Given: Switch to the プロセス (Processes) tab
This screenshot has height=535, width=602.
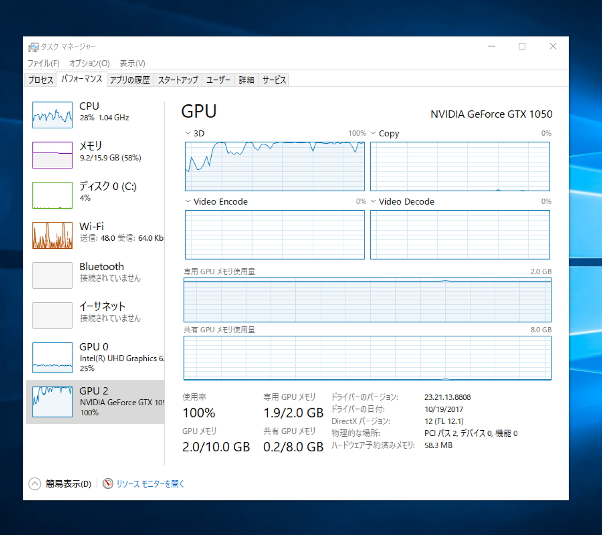Looking at the screenshot, I should pos(40,80).
